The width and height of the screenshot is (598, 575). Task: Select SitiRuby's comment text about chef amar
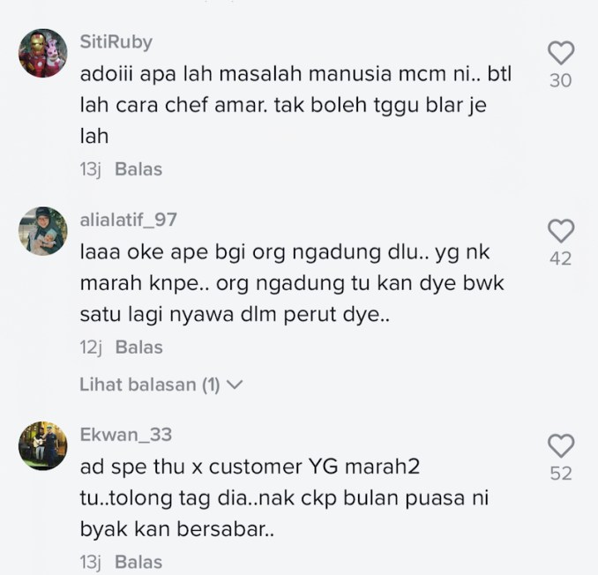[x=295, y=105]
